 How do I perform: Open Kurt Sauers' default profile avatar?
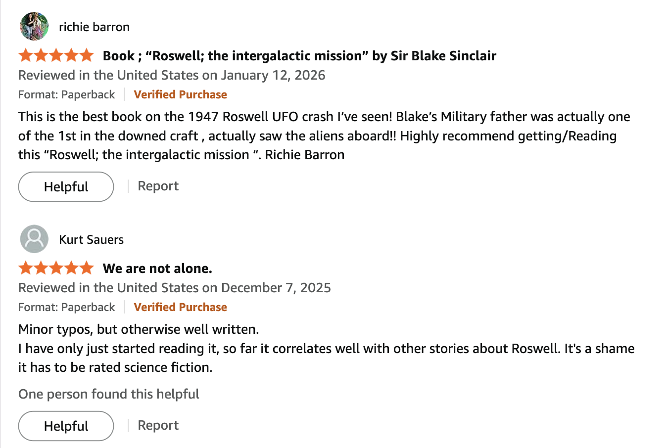click(x=34, y=239)
